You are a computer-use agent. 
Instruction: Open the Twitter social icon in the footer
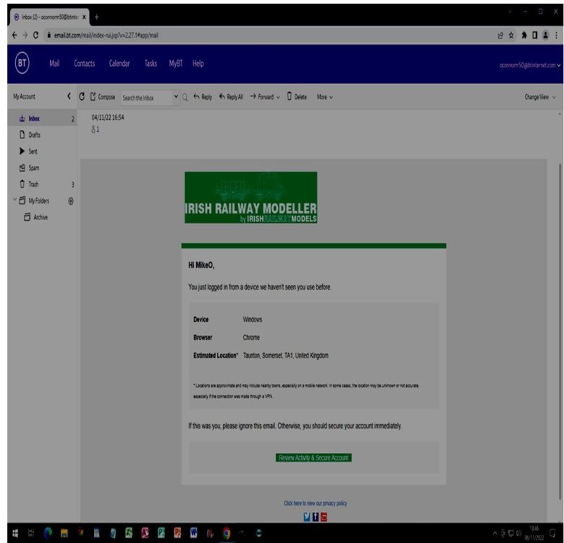pos(308,516)
